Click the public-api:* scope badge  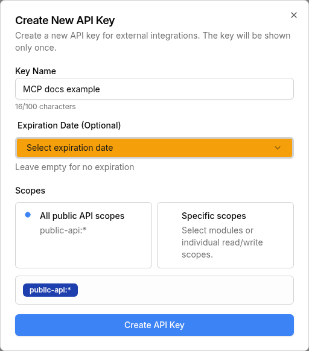coord(50,290)
